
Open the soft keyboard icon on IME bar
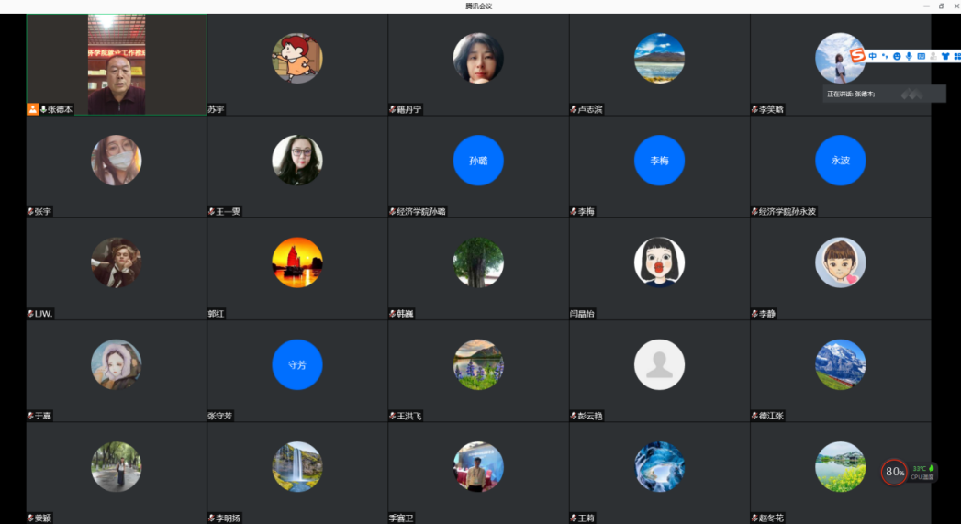click(x=921, y=56)
